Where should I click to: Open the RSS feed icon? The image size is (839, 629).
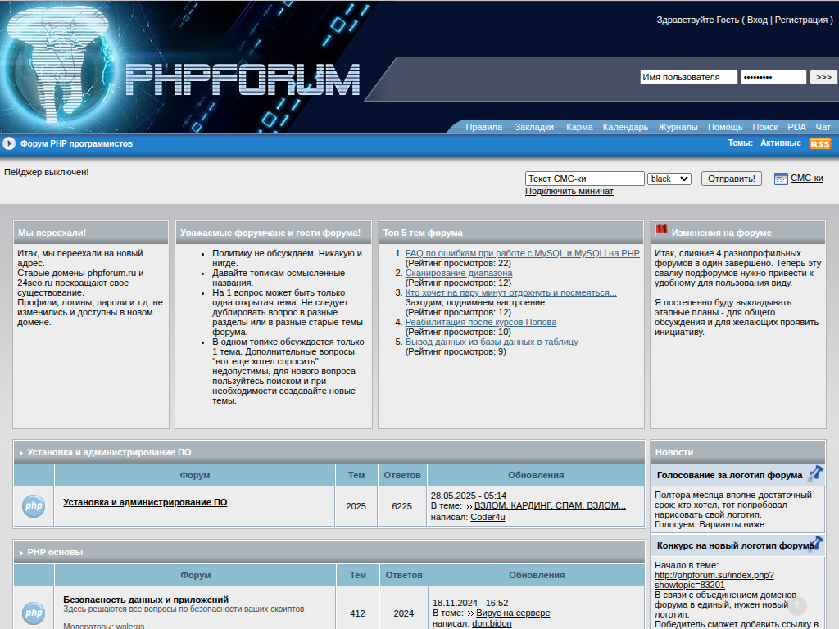[x=819, y=143]
